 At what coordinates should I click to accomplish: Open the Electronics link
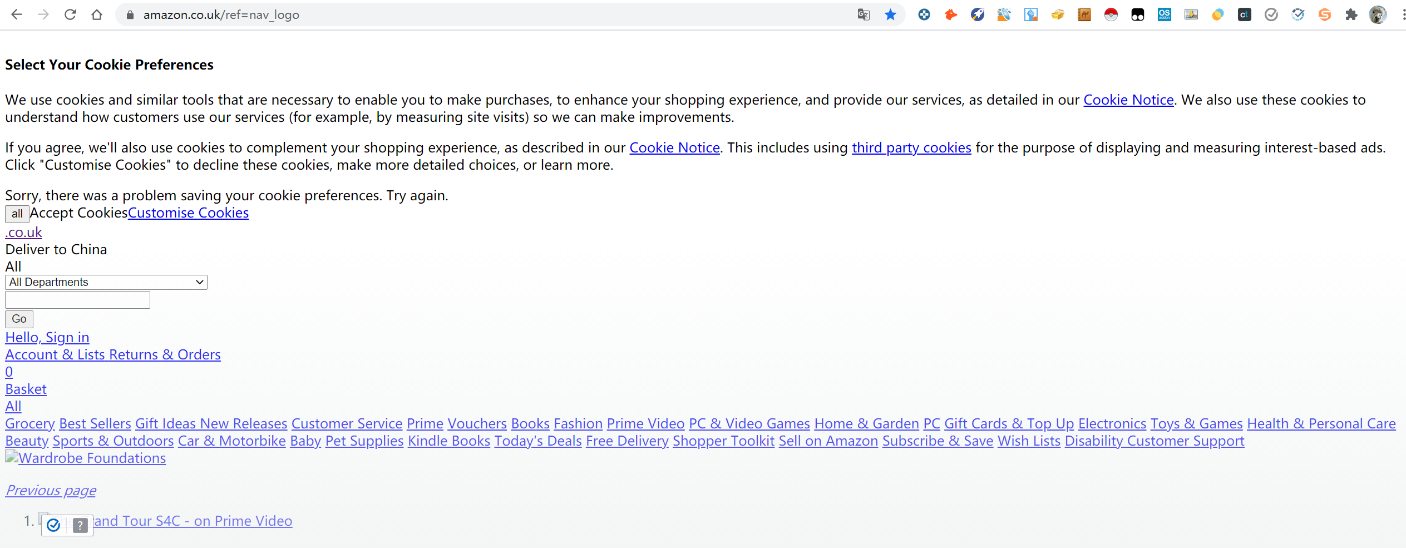click(x=1113, y=424)
